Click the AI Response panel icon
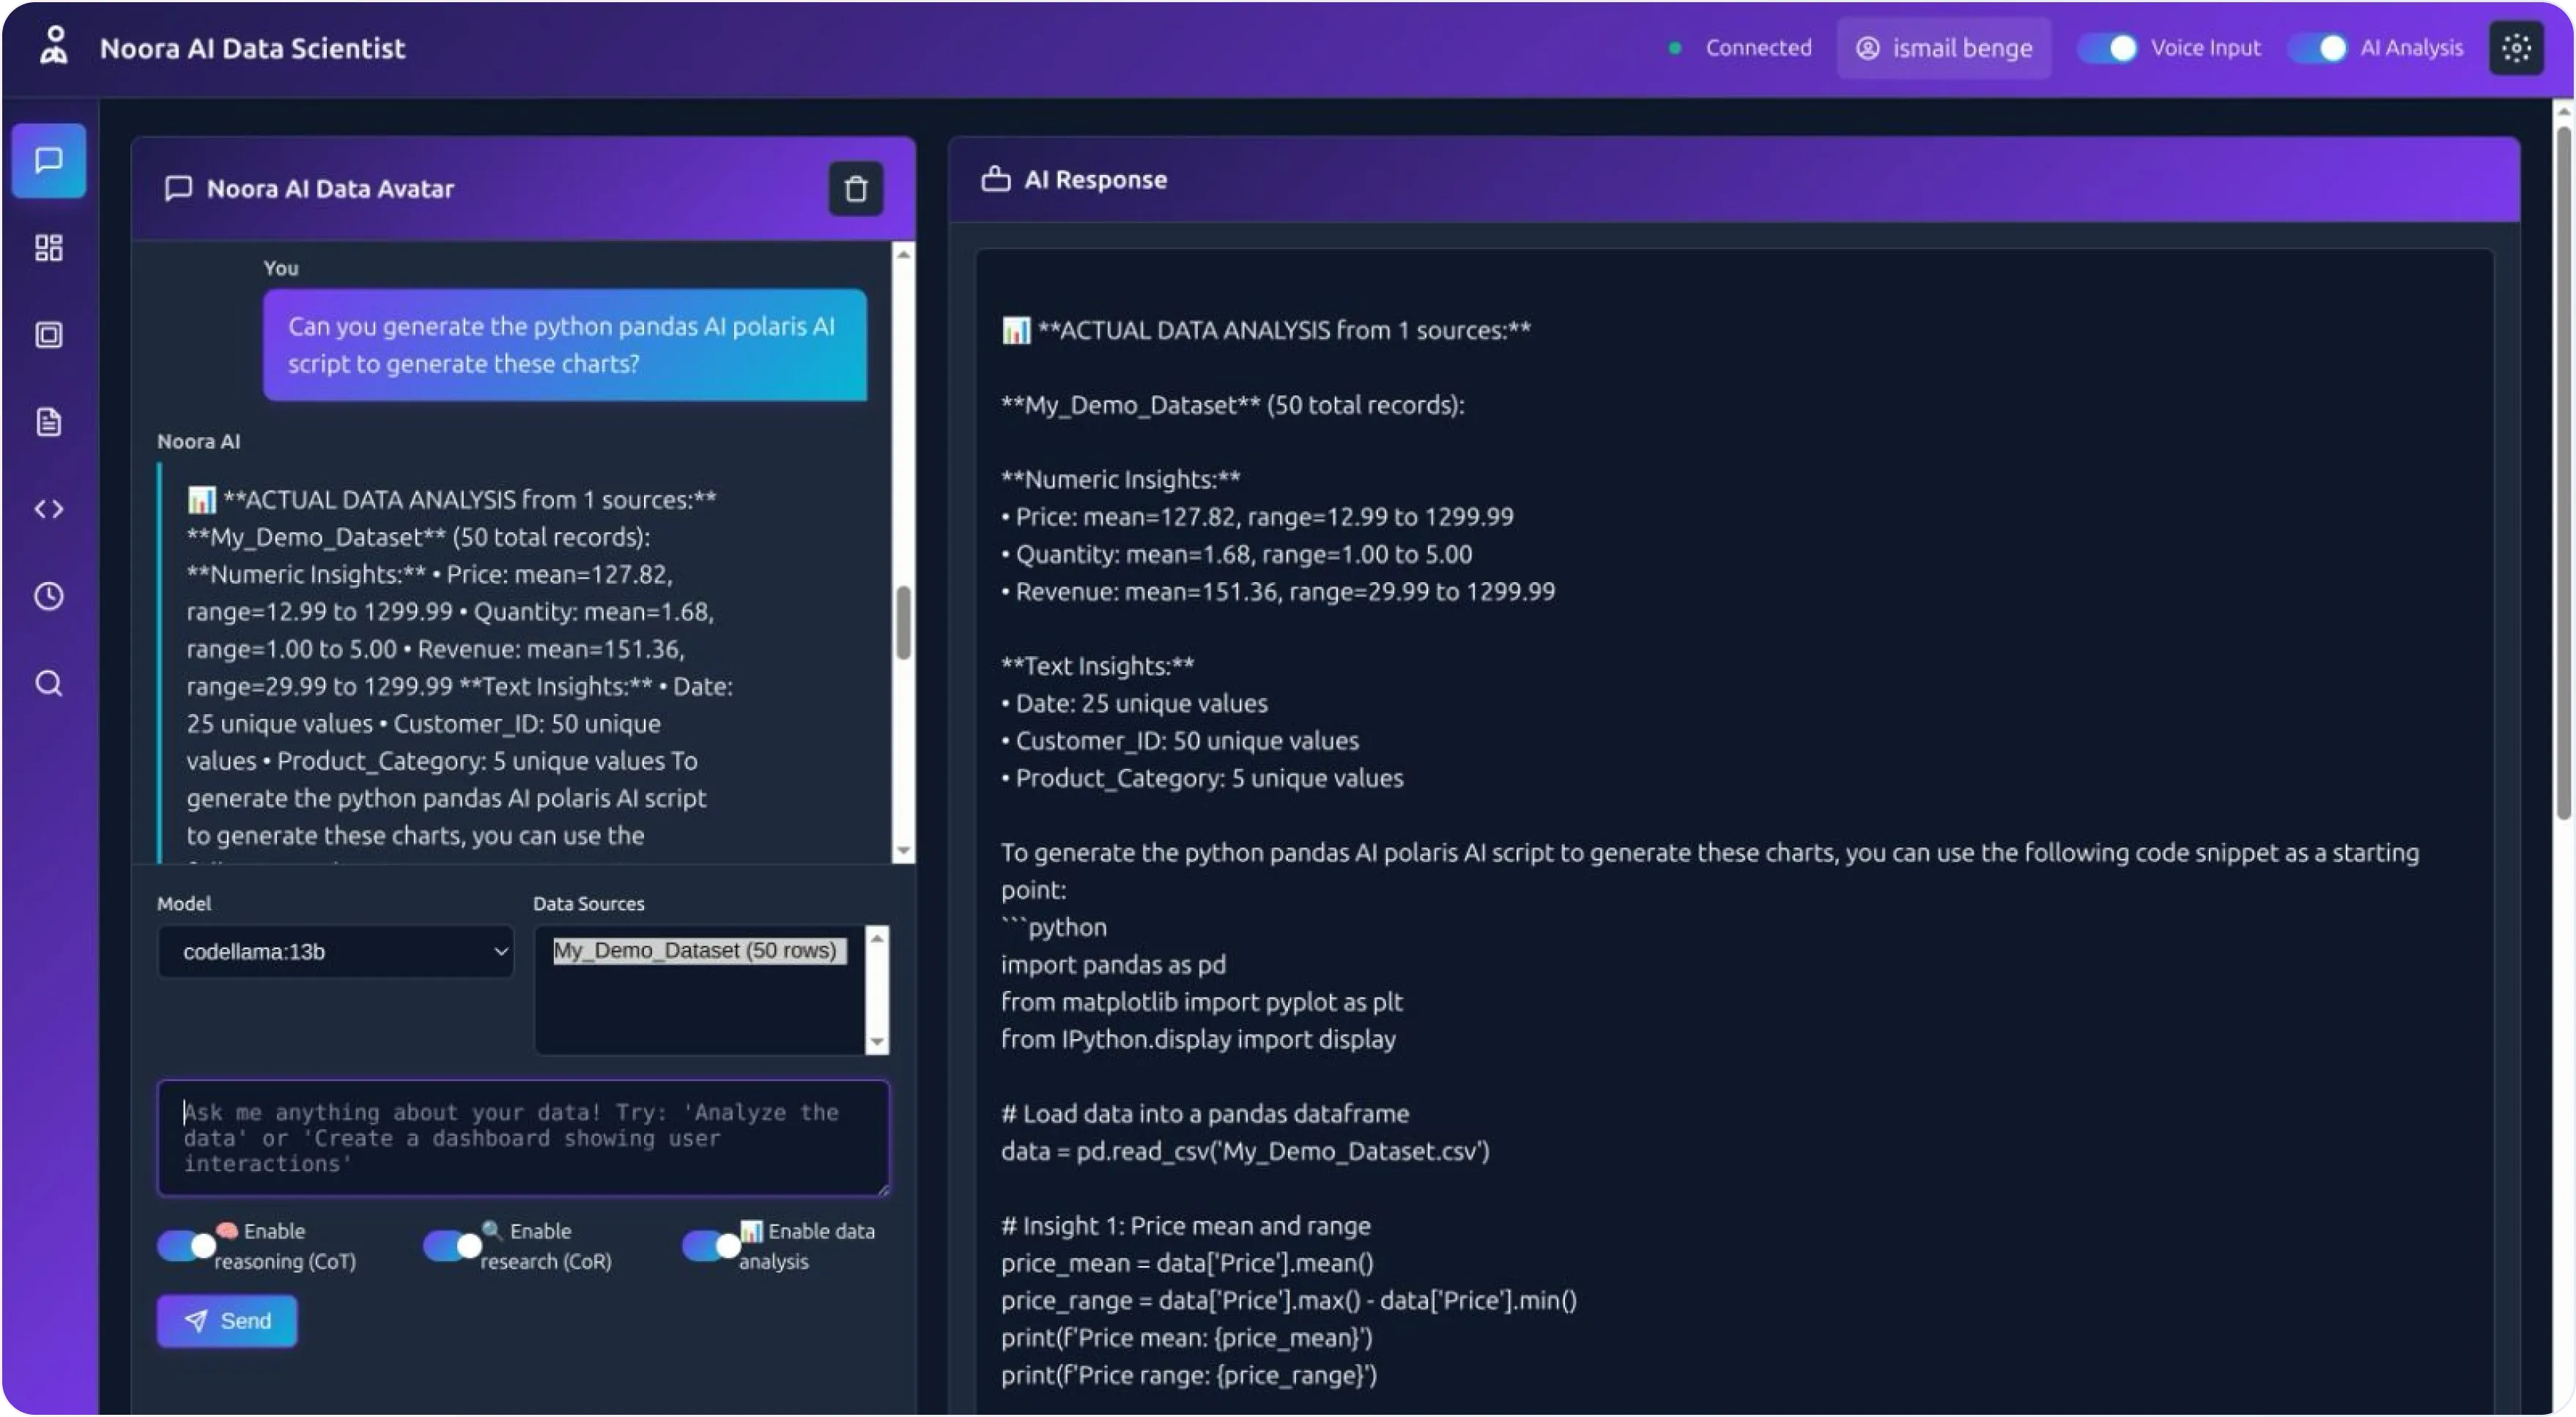Viewport: 2576px width, 1417px height. point(995,179)
